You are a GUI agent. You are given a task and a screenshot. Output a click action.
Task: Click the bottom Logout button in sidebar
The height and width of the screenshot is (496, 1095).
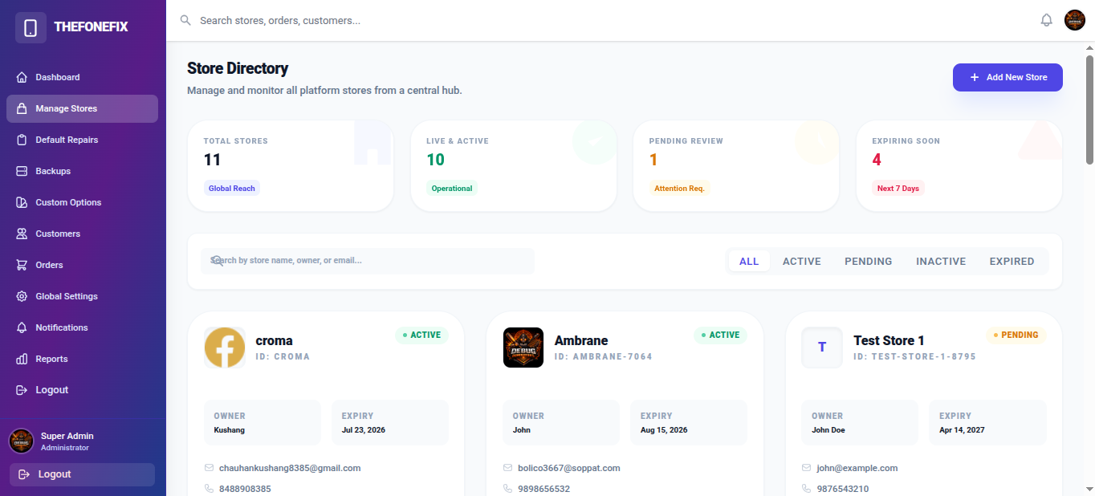pyautogui.click(x=82, y=474)
